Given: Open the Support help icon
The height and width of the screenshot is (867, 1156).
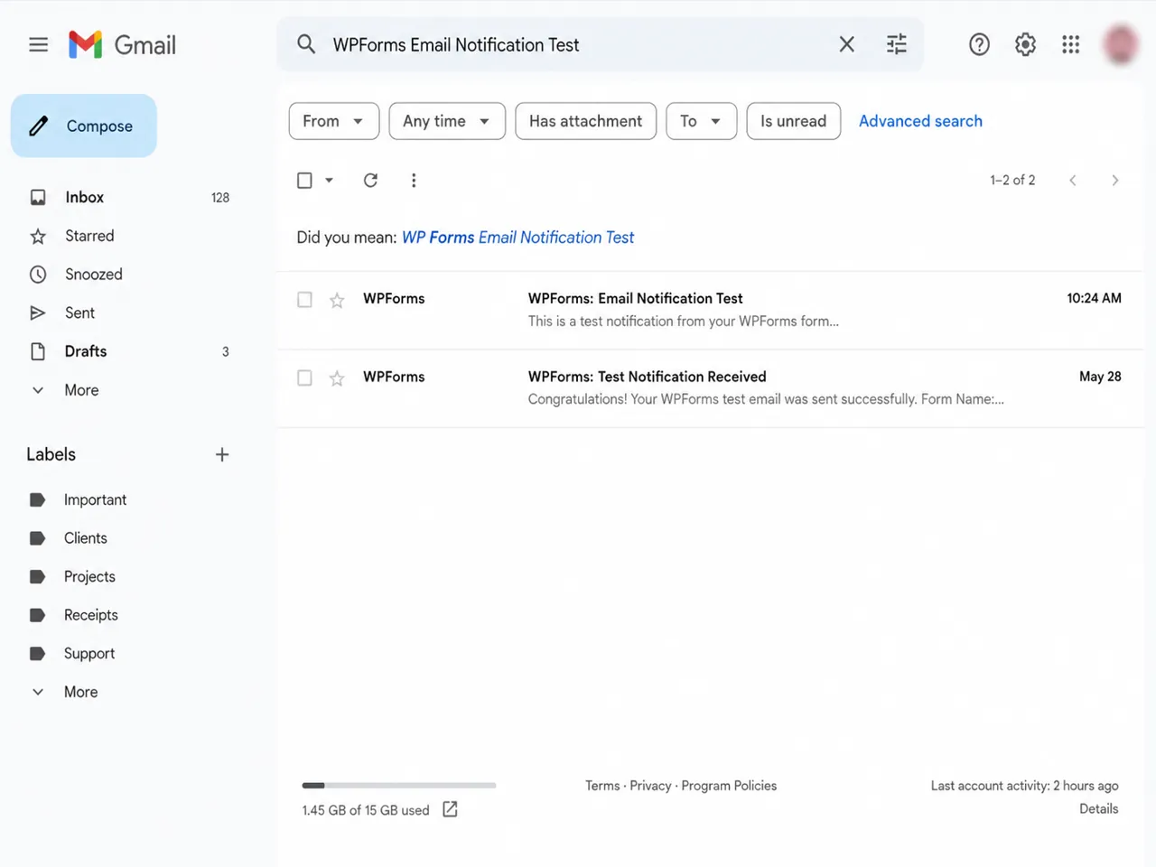Looking at the screenshot, I should (979, 44).
